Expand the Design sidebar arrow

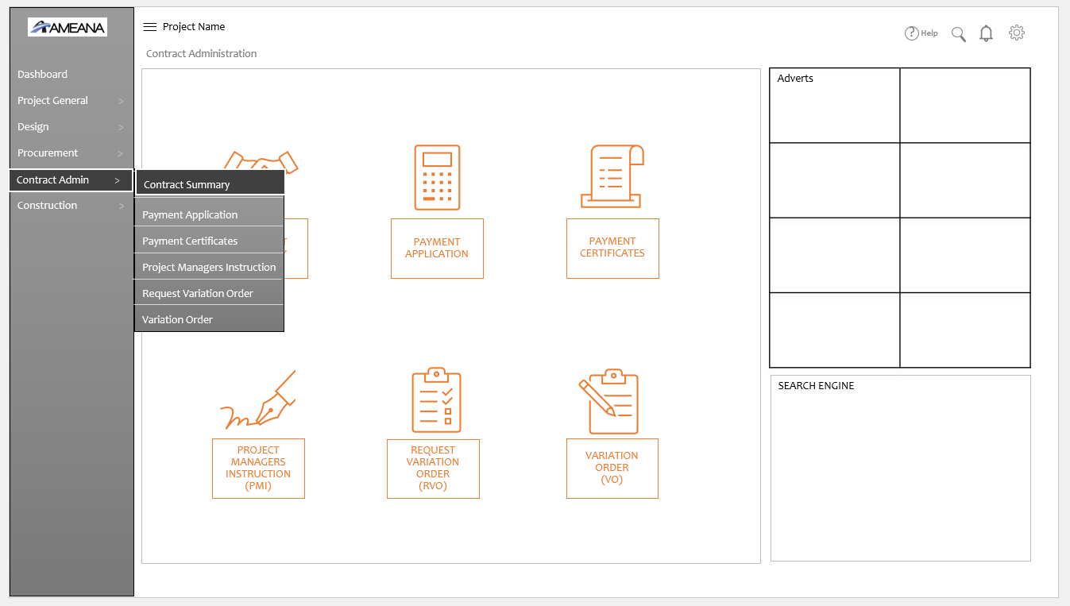coord(121,127)
